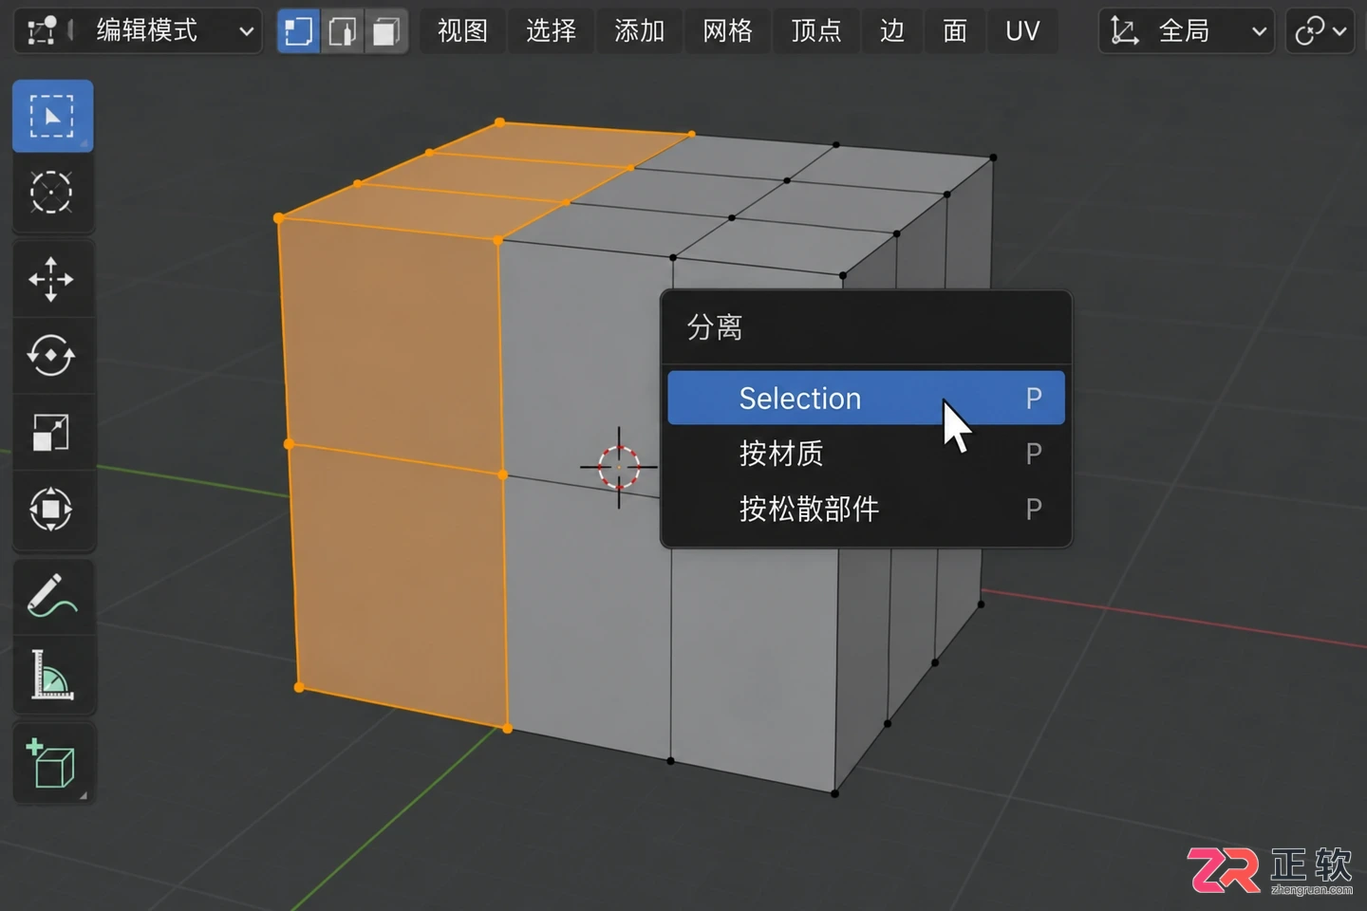Screen dimensions: 1367x911
Task: Open the 网格 menu
Action: 727,31
